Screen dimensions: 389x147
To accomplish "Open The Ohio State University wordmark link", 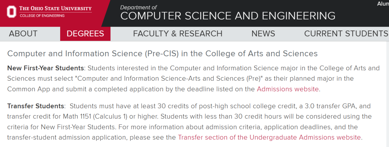I will click(55, 8).
